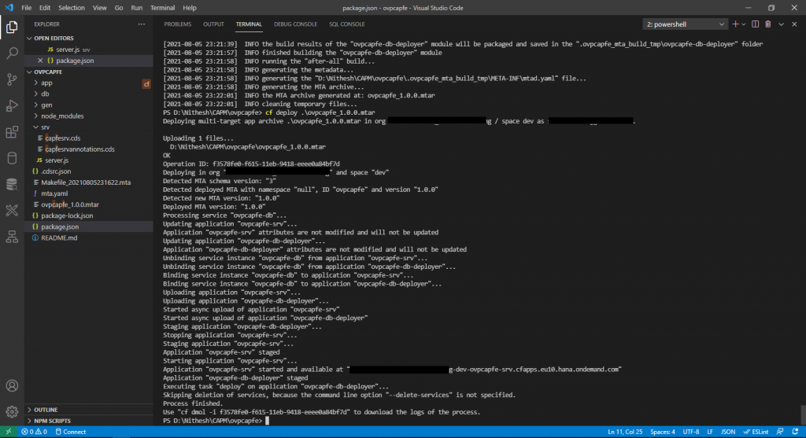Click the Spaces: 4 indentation indicator

pyautogui.click(x=663, y=432)
